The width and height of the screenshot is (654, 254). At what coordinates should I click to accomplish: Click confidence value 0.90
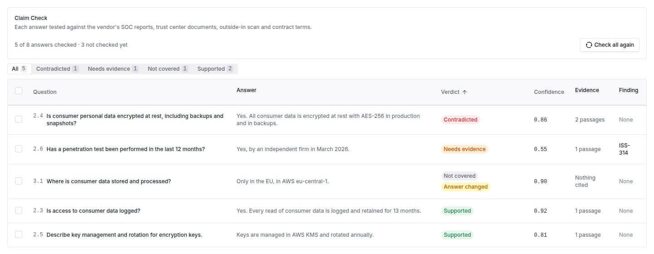point(540,181)
